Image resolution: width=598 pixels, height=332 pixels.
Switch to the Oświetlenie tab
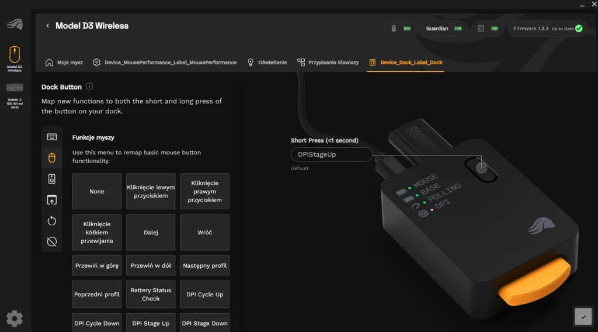coord(267,62)
